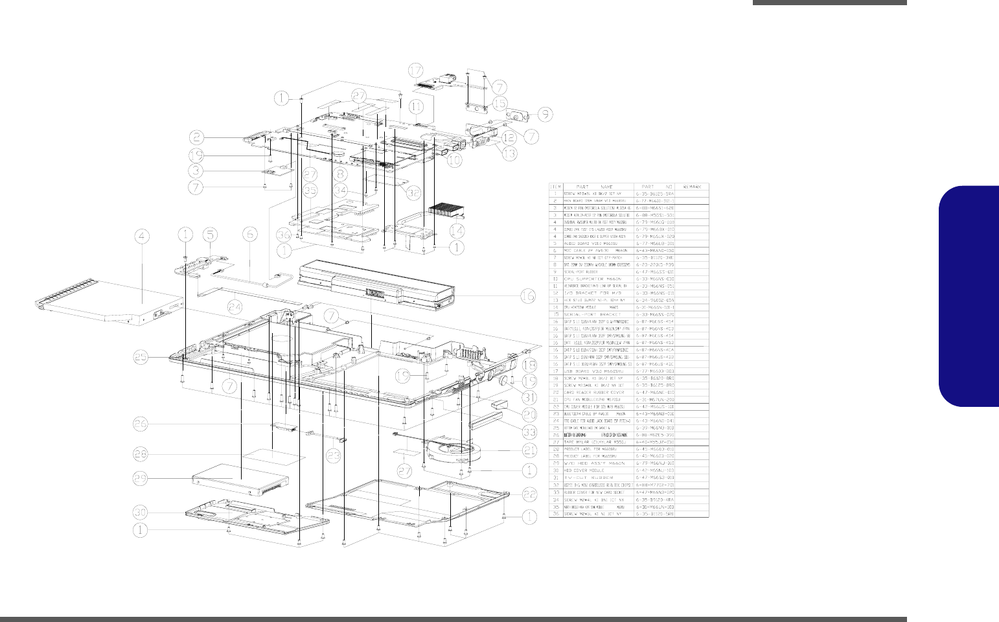Click the 'PART NO' table header

[x=654, y=187]
